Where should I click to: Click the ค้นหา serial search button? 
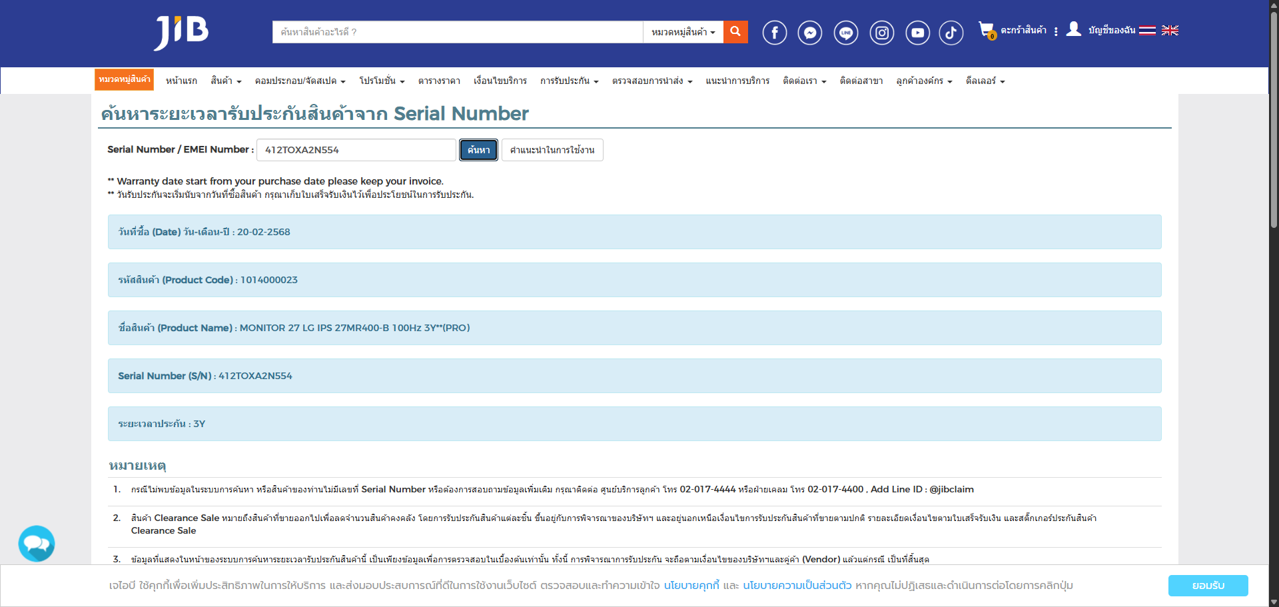click(x=478, y=150)
